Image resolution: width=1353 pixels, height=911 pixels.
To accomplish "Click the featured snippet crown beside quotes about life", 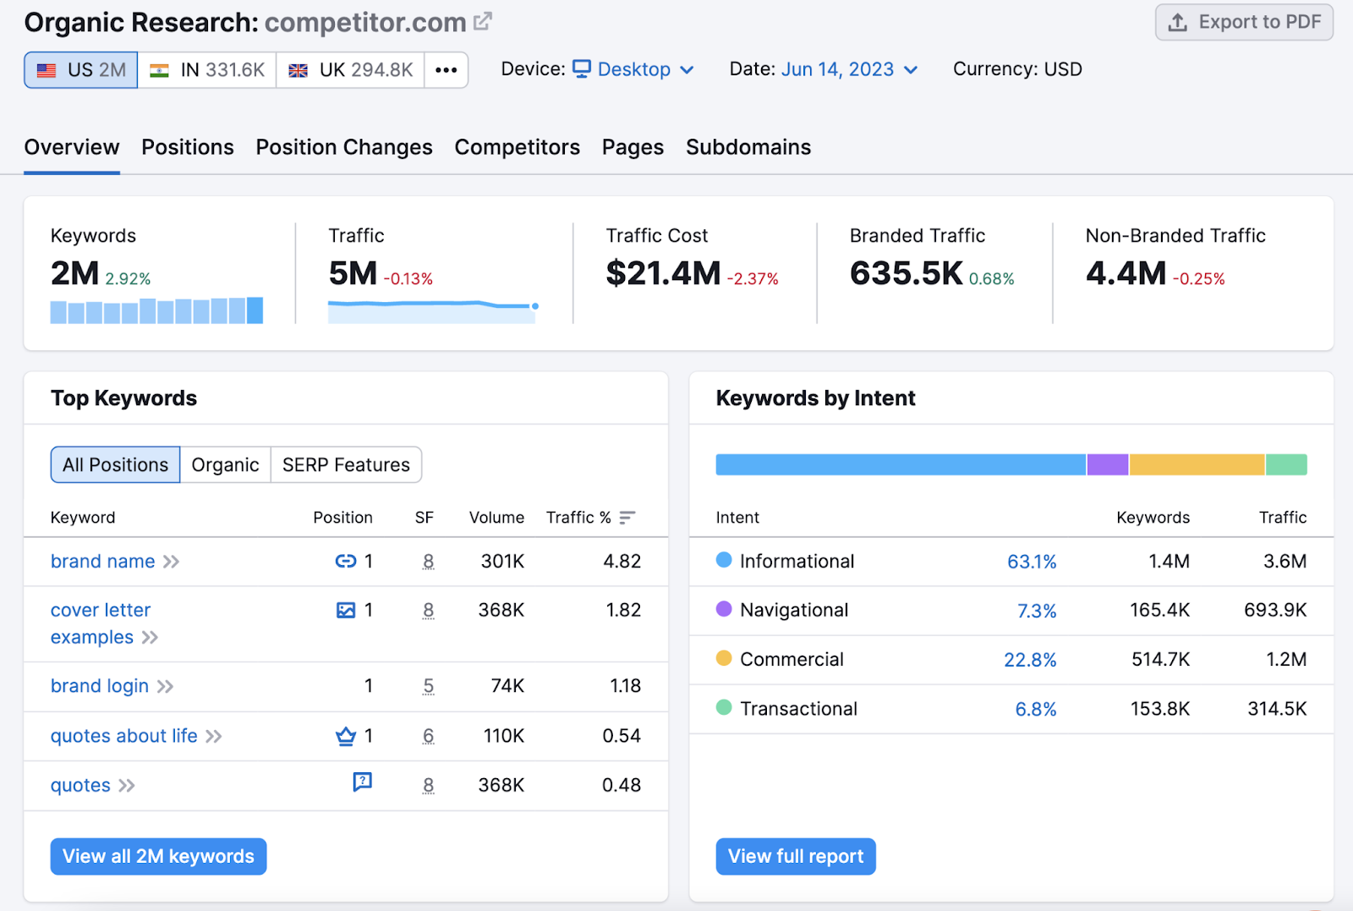I will 346,736.
